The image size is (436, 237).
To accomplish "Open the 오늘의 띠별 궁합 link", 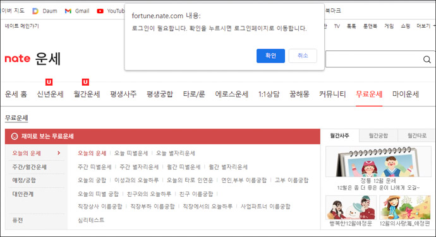I will (x=98, y=194).
